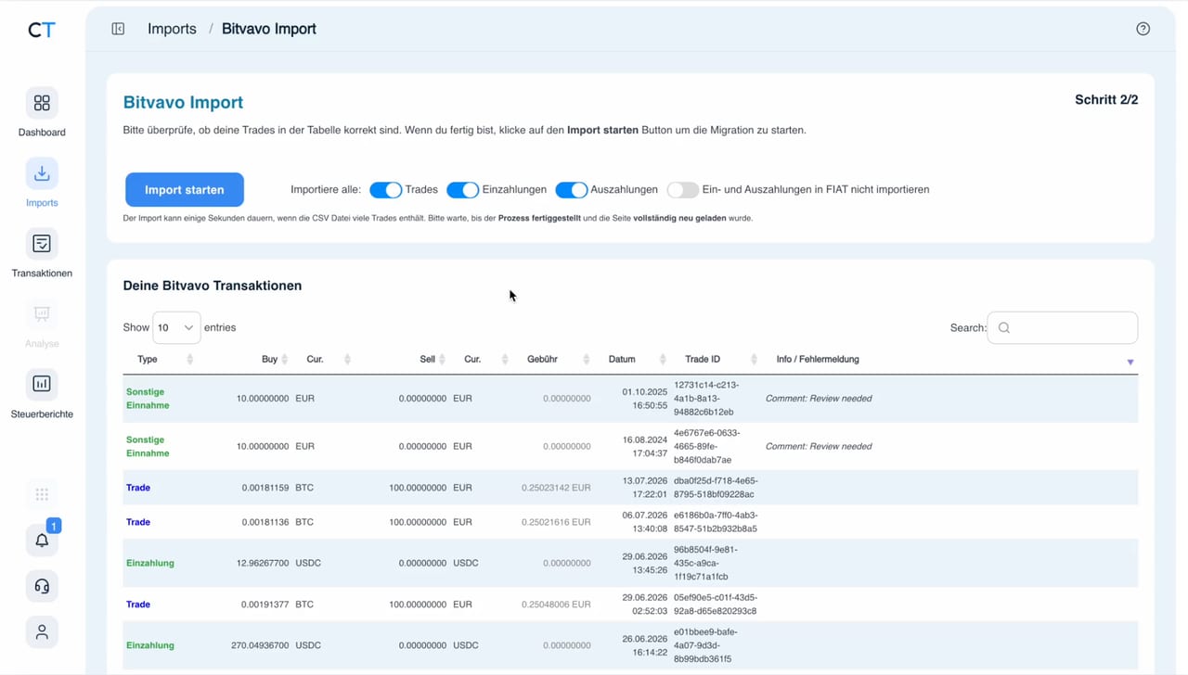This screenshot has width=1188, height=675.
Task: Click the 270.04936700 USDC buy amount
Action: [259, 645]
